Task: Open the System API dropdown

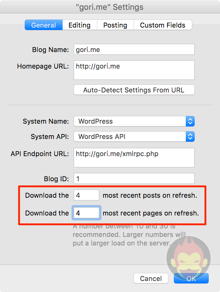Action: click(x=134, y=137)
